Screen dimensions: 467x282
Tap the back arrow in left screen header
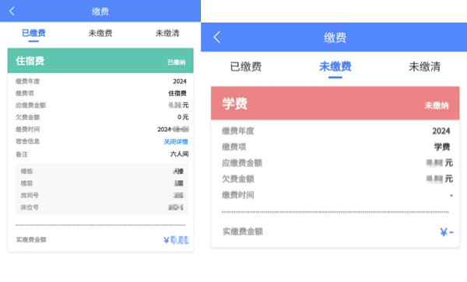tap(12, 12)
